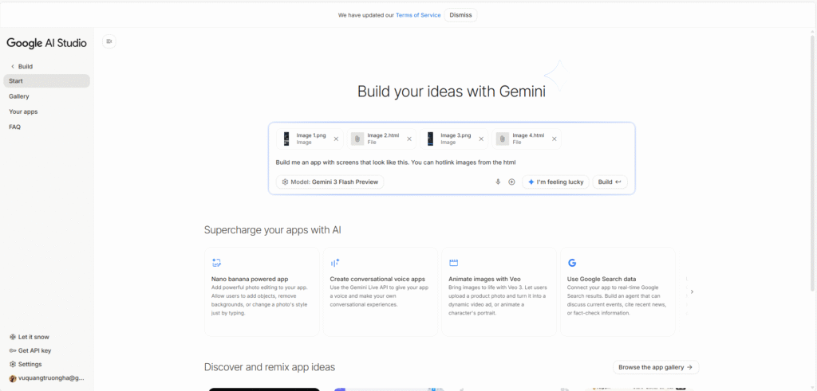
Task: Remove the Image 2.html attachment
Action: (409, 139)
